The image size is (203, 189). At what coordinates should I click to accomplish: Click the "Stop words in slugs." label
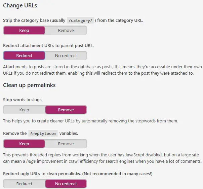click(x=23, y=100)
